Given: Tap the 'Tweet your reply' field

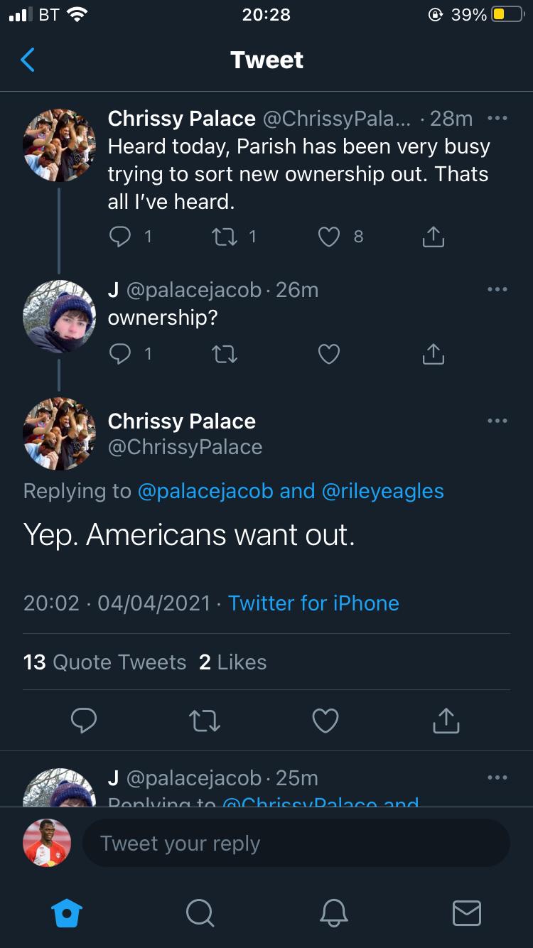Looking at the screenshot, I should [296, 844].
